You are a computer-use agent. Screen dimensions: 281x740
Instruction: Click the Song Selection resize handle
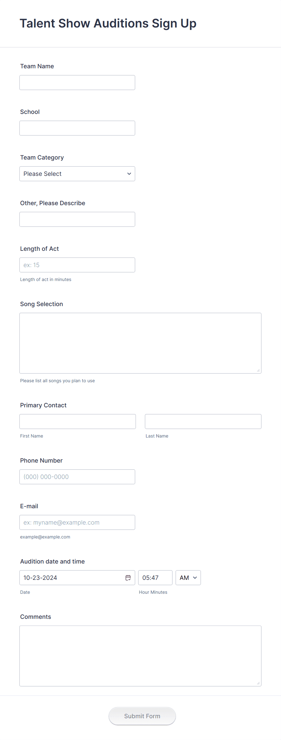pos(259,370)
